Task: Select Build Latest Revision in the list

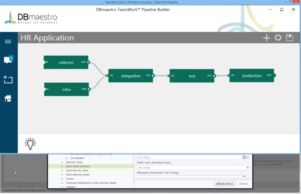Action: pyautogui.click(x=78, y=166)
